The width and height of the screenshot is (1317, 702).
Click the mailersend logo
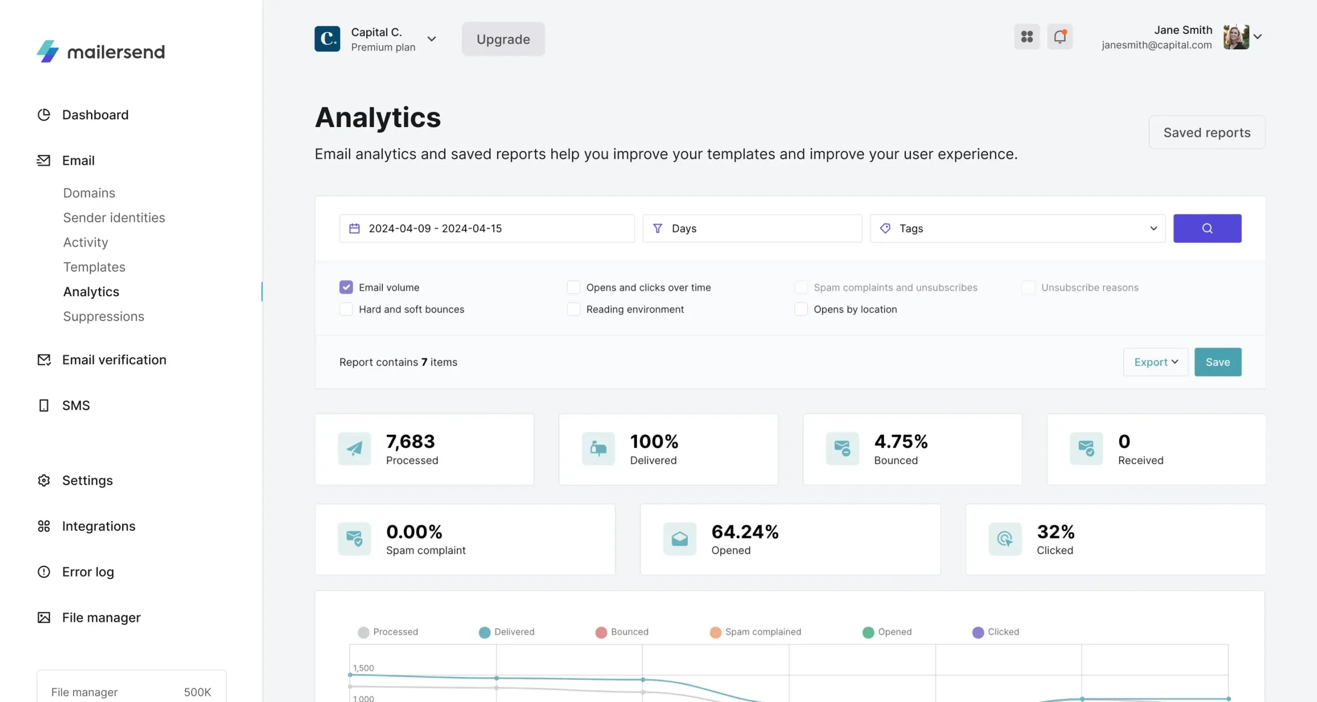pos(101,51)
